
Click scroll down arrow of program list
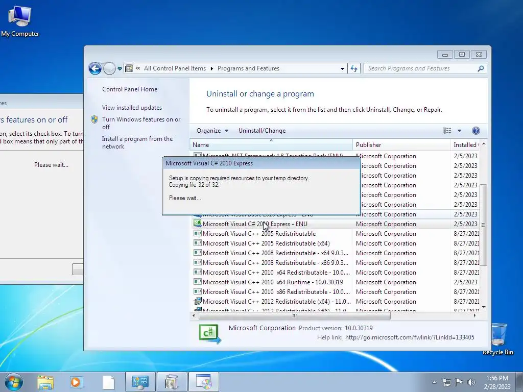(484, 307)
